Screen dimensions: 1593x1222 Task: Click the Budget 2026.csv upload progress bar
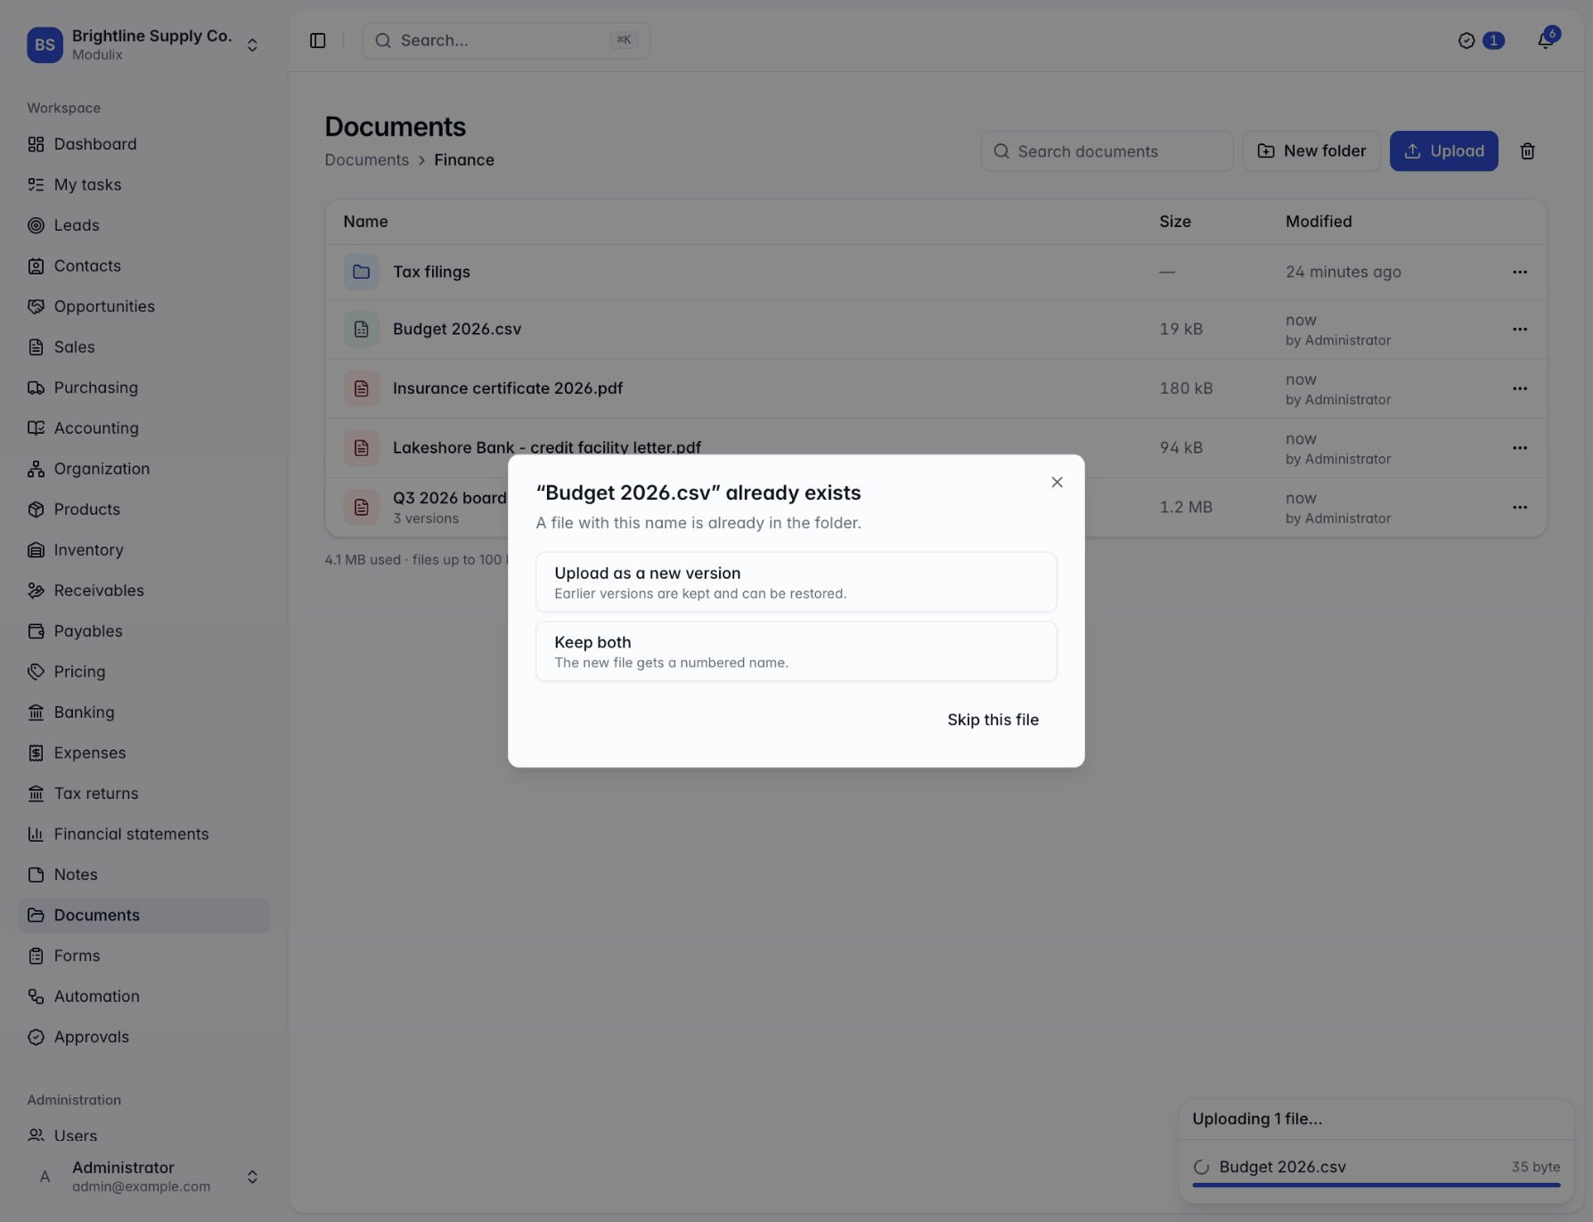pyautogui.click(x=1376, y=1185)
